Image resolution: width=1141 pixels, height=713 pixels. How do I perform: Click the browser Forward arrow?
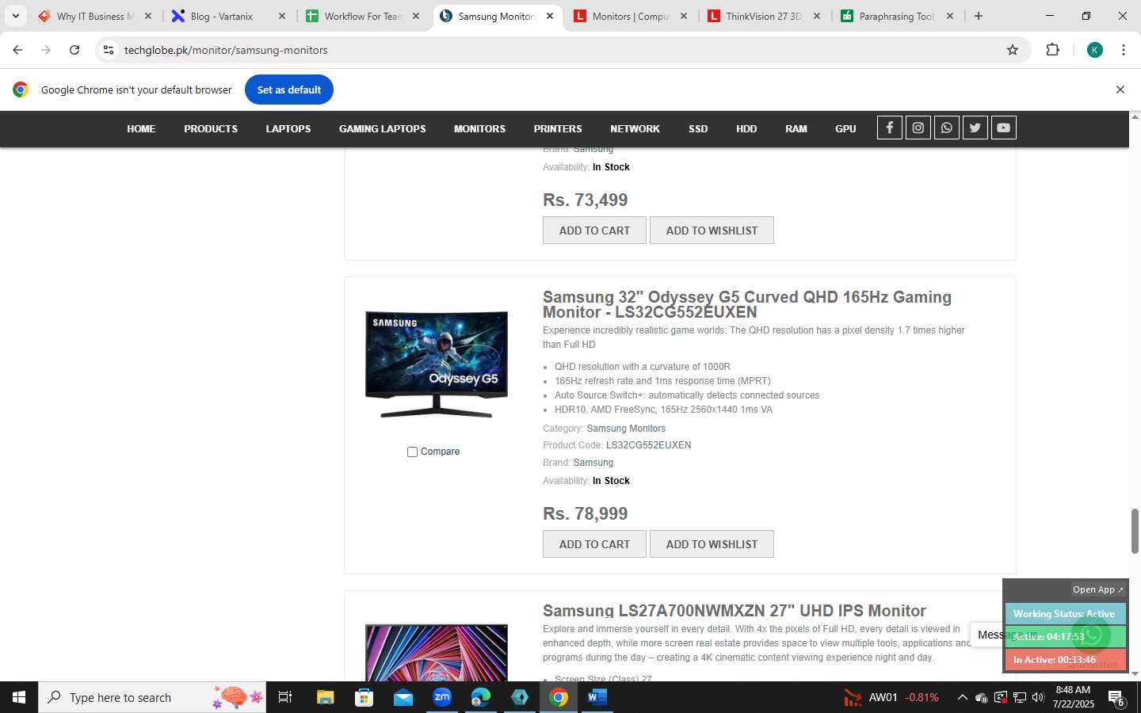point(46,50)
